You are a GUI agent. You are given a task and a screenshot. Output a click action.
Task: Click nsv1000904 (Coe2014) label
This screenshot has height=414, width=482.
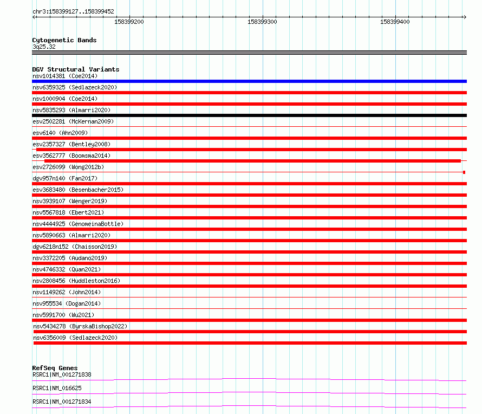65,99
